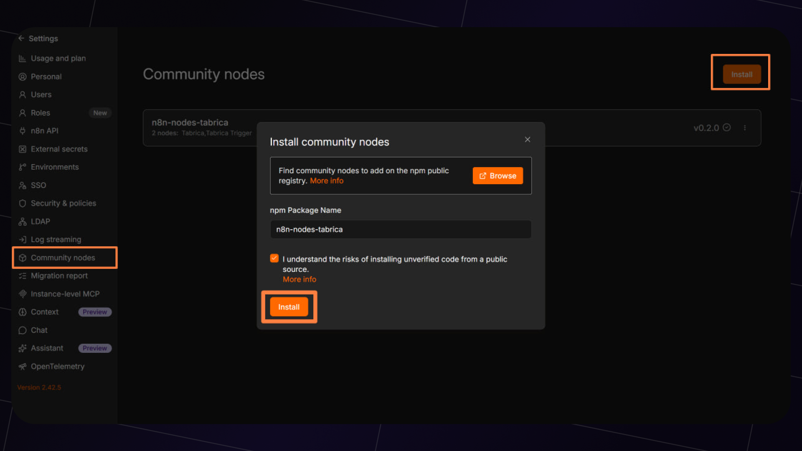Follow More info link after registry text
The height and width of the screenshot is (451, 802).
pyautogui.click(x=327, y=181)
